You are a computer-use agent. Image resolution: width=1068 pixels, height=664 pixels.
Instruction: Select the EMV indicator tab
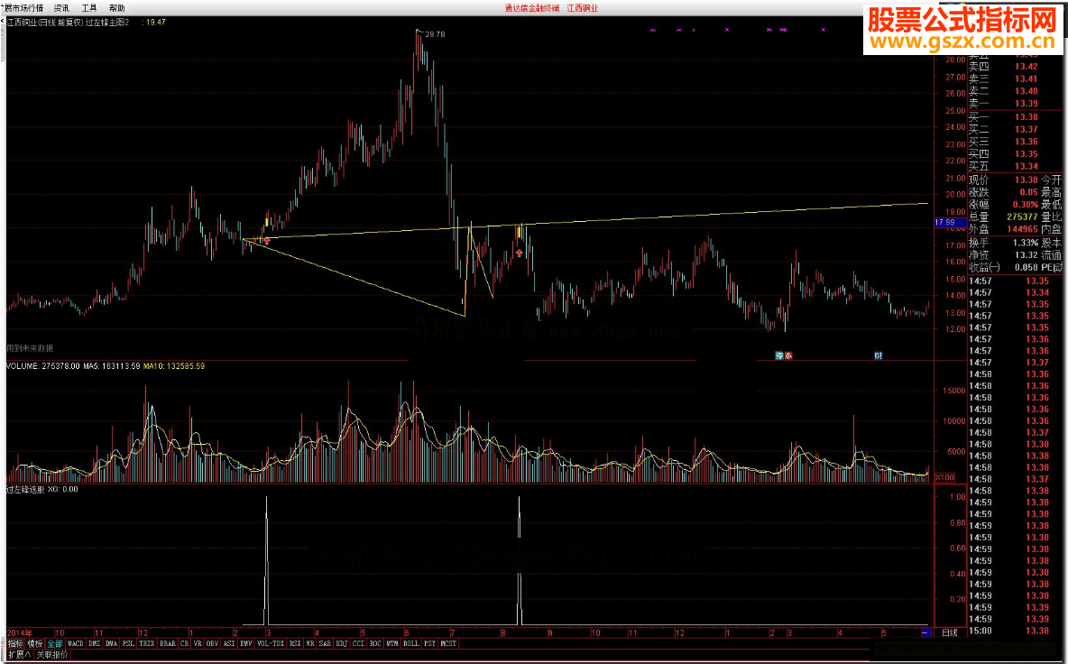click(x=246, y=643)
